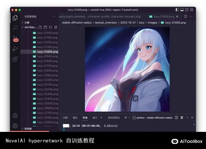The width and height of the screenshot is (206, 149).
Task: Open the Run and Debug view
Action: [15, 49]
